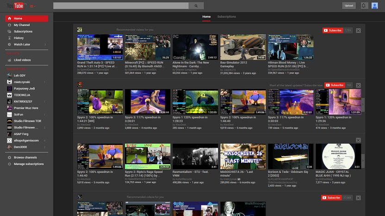Dismiss the third video row section

click(358, 140)
